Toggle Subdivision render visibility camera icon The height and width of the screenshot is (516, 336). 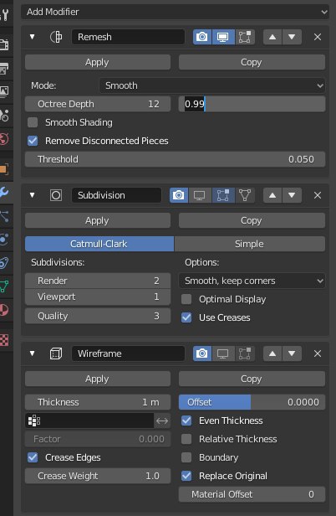tap(179, 195)
